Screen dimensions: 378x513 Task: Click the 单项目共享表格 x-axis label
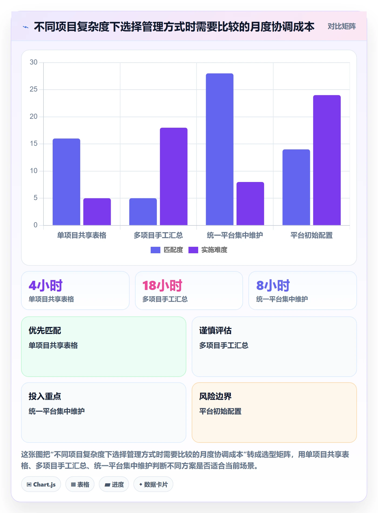[x=82, y=235]
